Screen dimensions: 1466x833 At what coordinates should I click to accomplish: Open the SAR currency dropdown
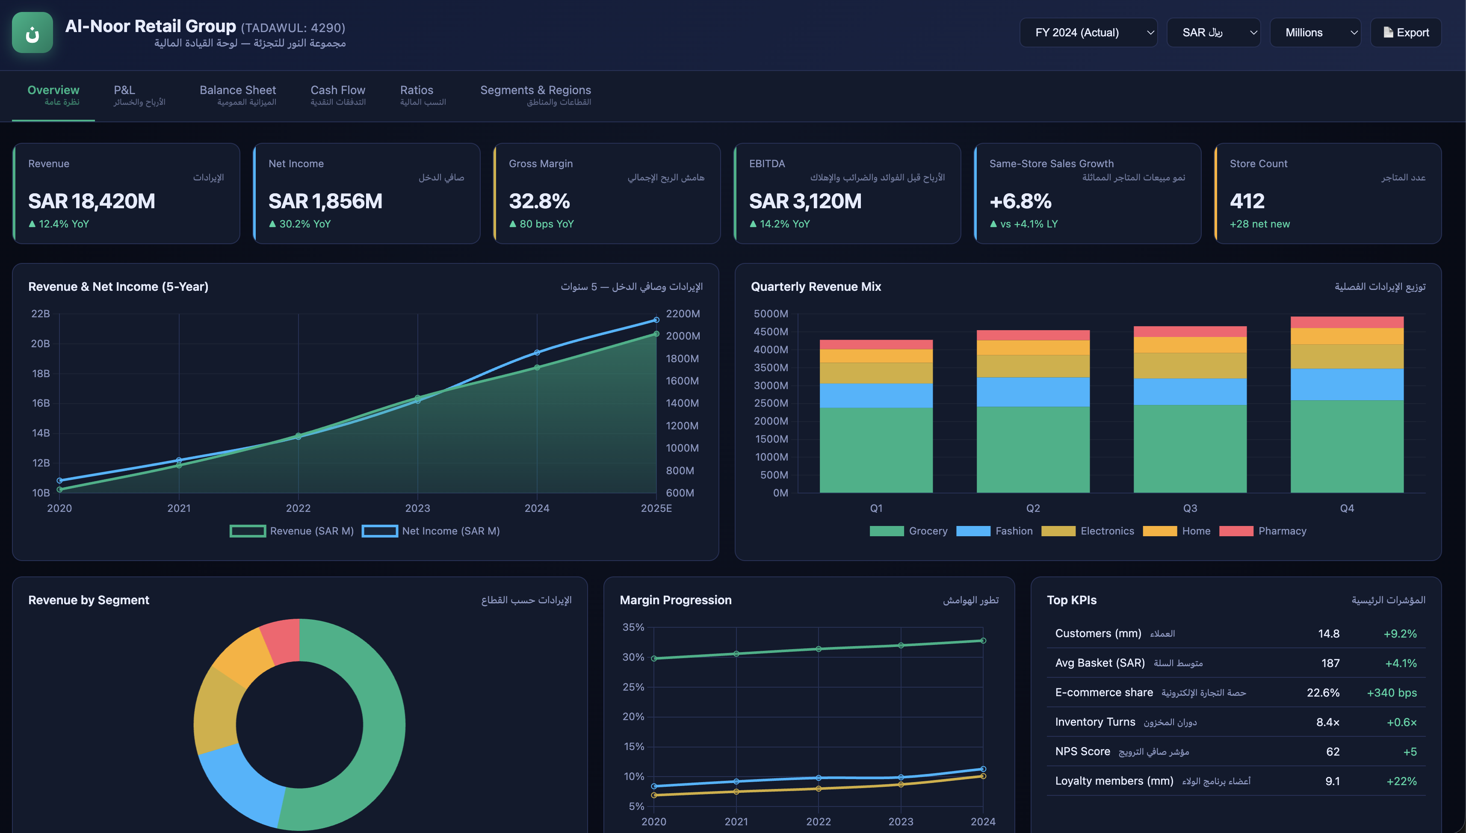point(1213,32)
